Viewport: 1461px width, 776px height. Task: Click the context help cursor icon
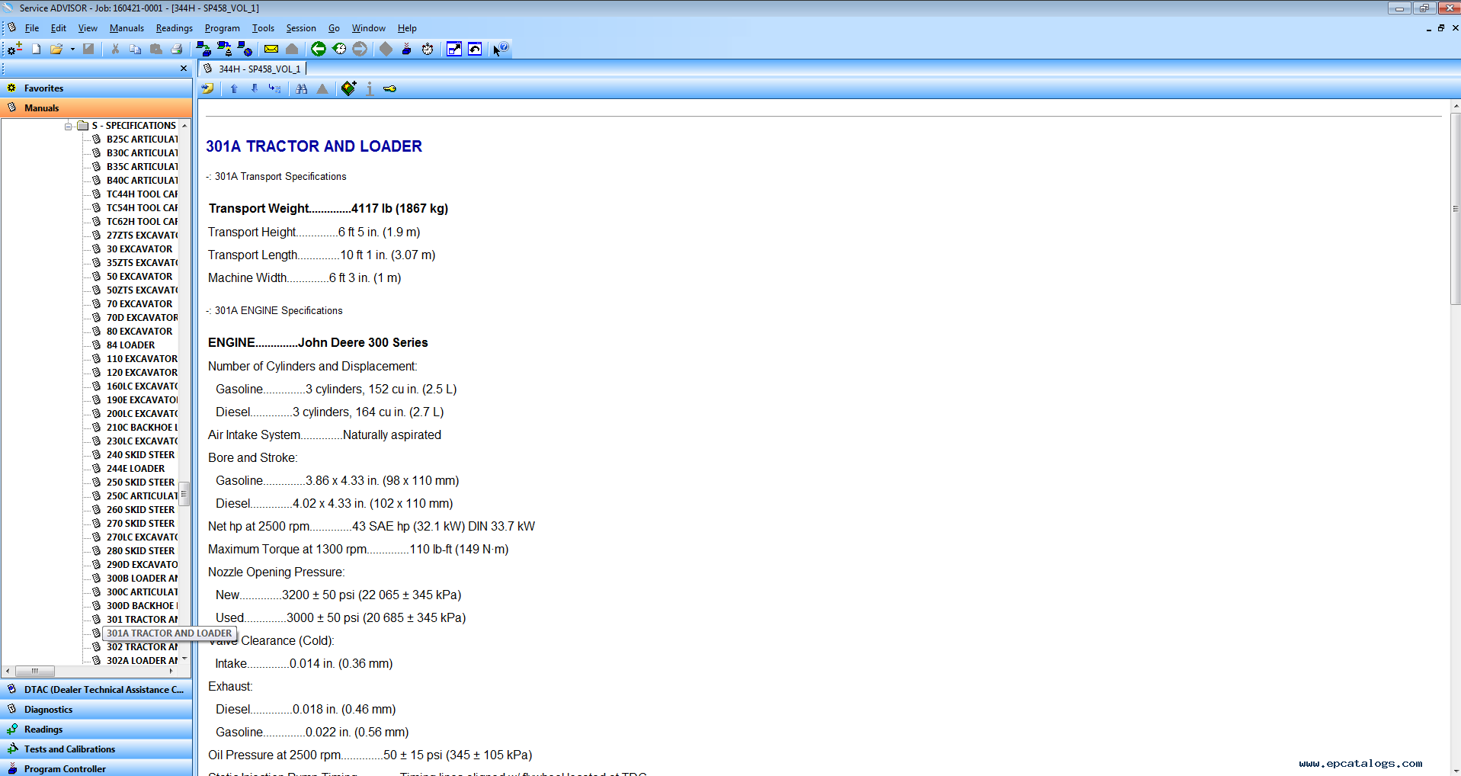tap(500, 49)
